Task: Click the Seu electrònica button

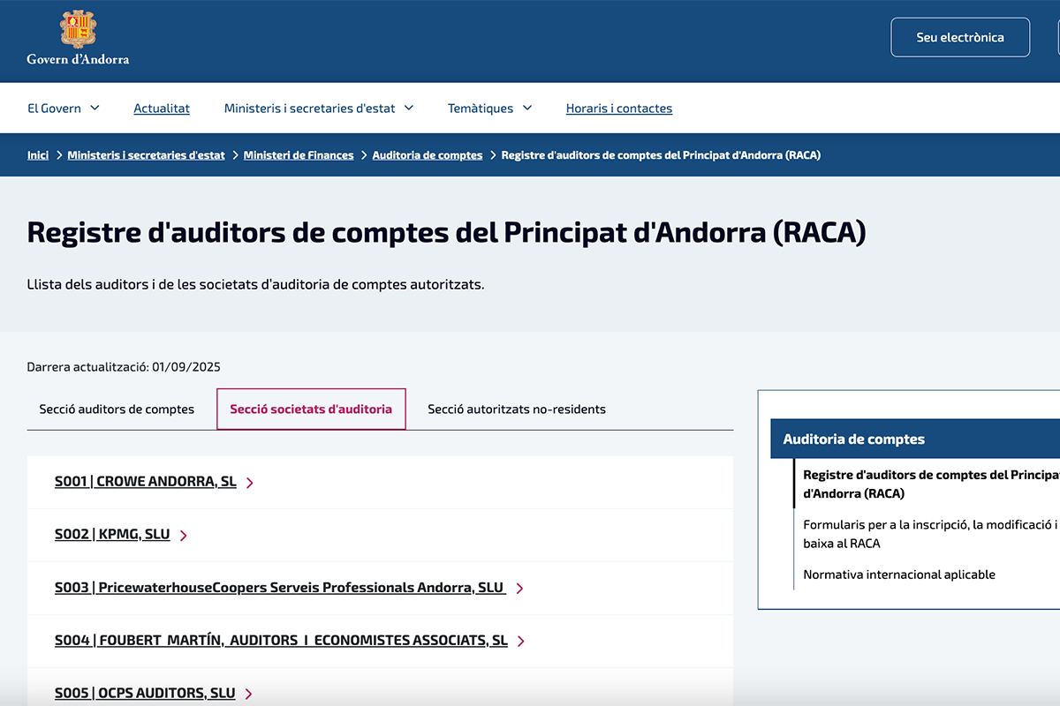Action: pyautogui.click(x=959, y=37)
